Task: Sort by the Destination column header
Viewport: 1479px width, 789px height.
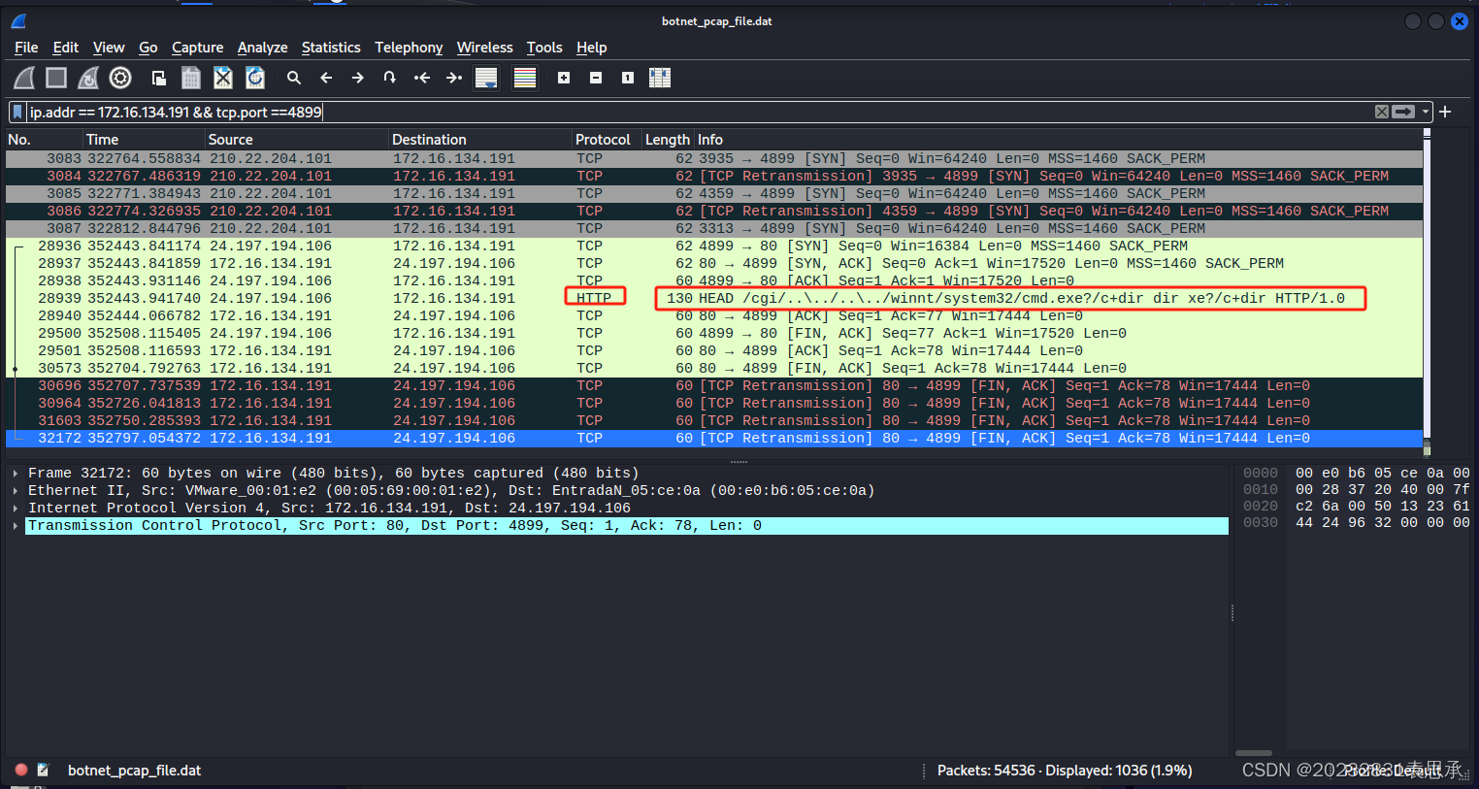Action: (480, 140)
